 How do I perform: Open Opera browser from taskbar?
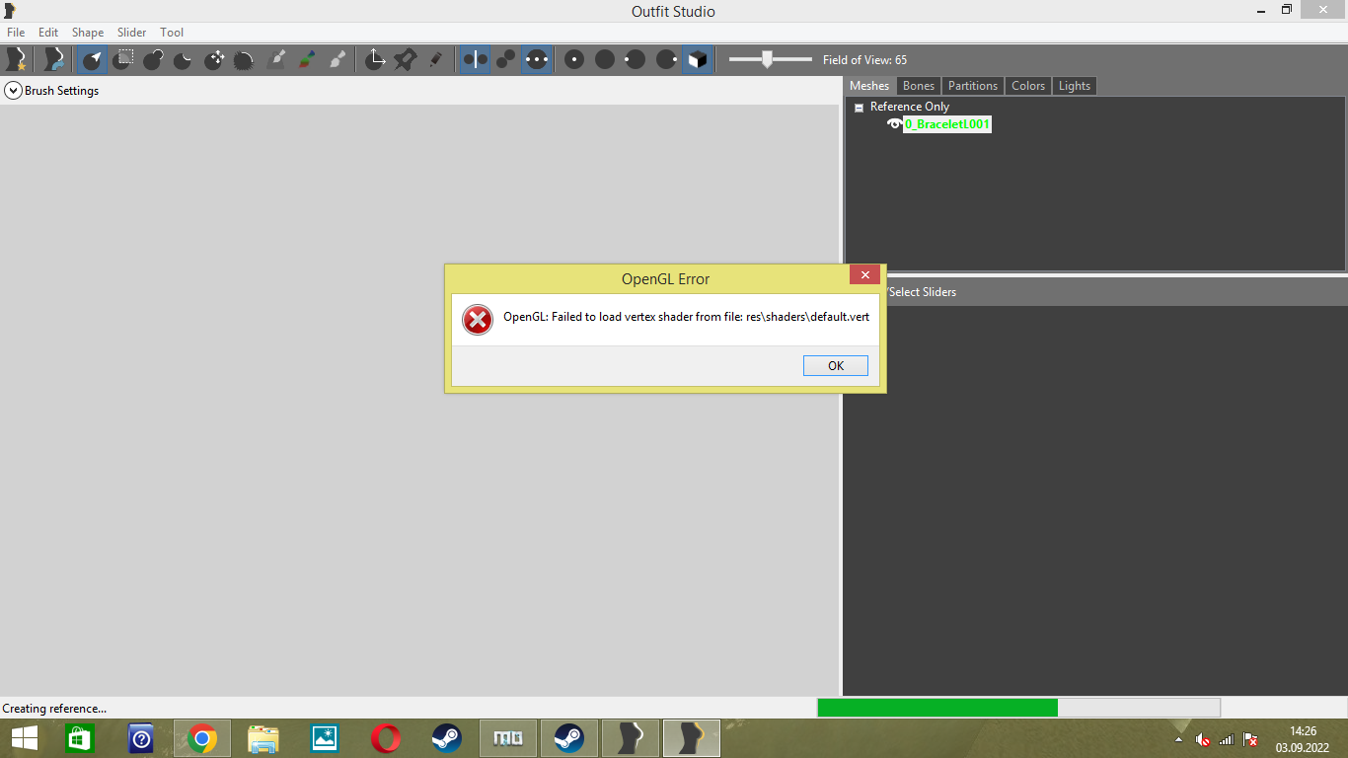(x=386, y=738)
